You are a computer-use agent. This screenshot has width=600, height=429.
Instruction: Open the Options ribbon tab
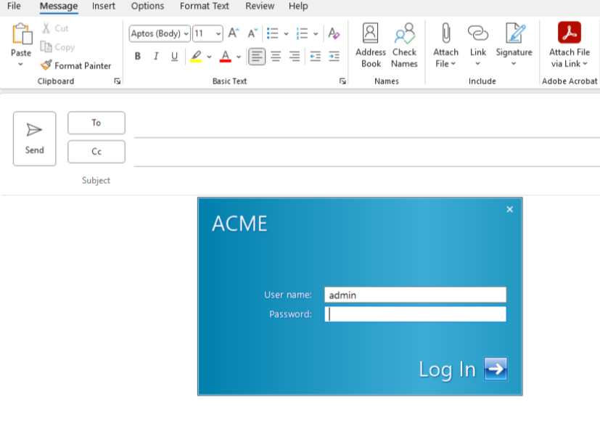147,6
